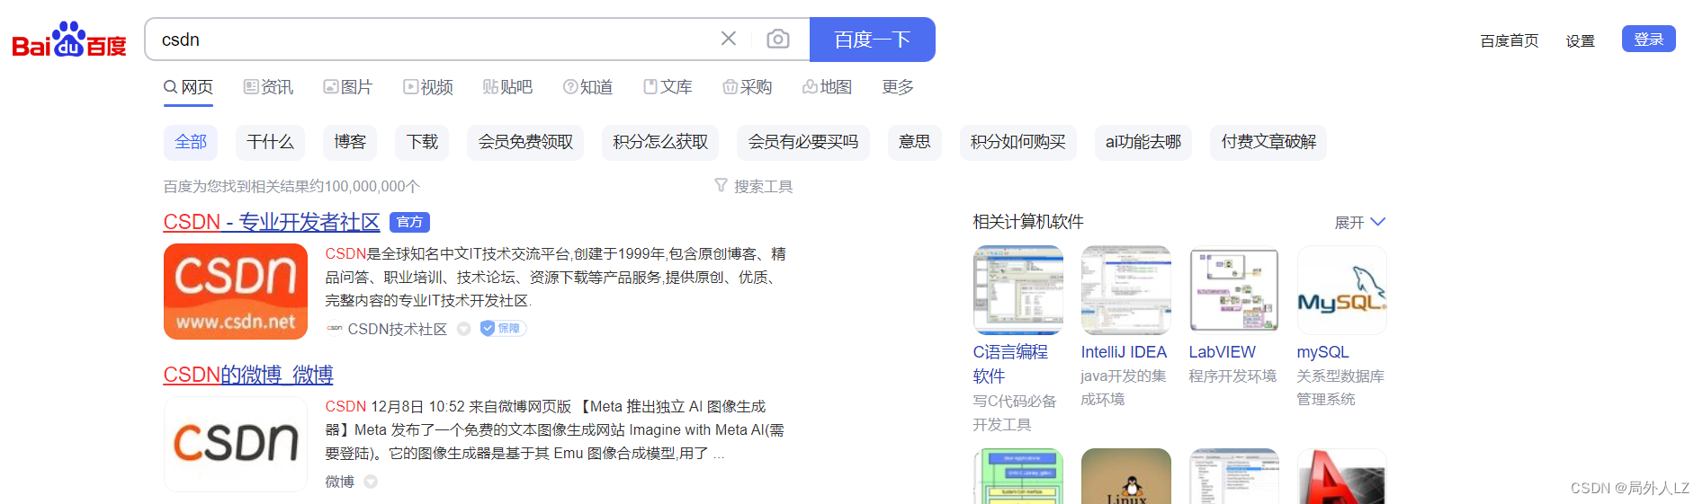The image size is (1703, 504).
Task: Select the ai功能去哪 filter chip
Action: click(1143, 142)
